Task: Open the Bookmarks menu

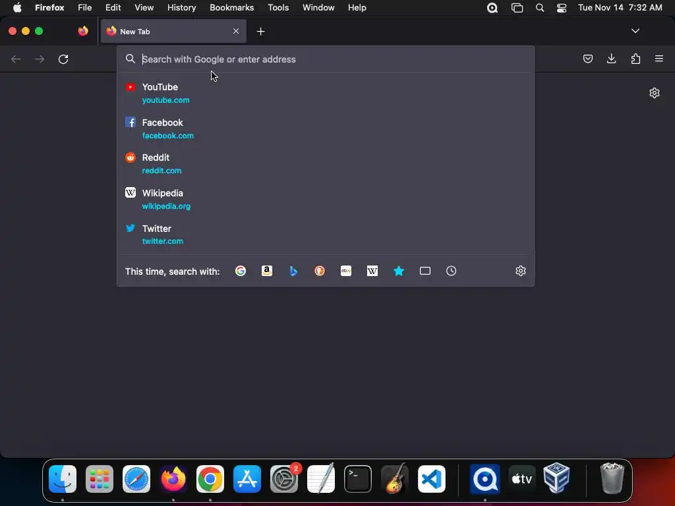Action: pos(231,8)
